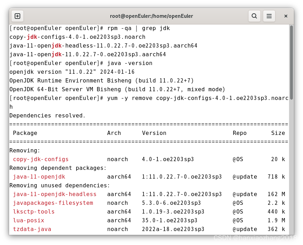303x245 pixels.
Task: Click the 'yum -y remove' command line
Action: (x=149, y=102)
